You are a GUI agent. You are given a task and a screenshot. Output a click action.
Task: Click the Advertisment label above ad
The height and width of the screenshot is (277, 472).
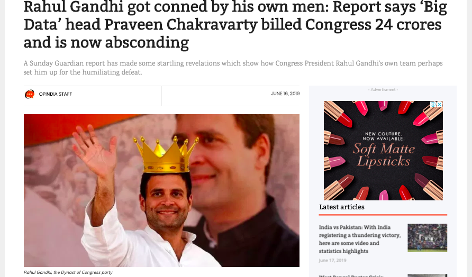tap(383, 90)
